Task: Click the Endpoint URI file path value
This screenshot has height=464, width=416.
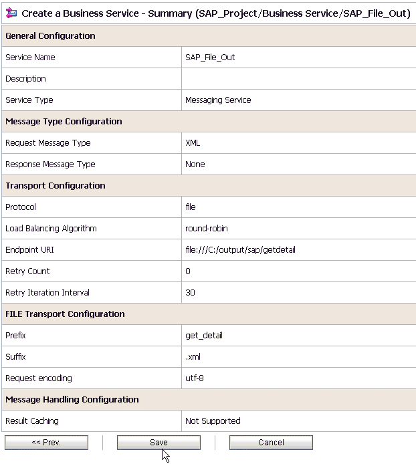Action: pyautogui.click(x=240, y=250)
